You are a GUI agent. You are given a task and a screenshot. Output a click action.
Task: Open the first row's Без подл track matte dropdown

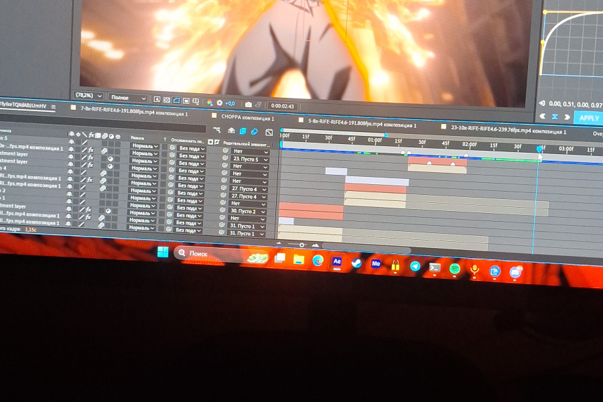pos(192,149)
